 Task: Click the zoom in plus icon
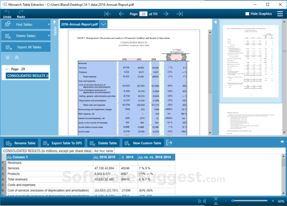coord(273,201)
